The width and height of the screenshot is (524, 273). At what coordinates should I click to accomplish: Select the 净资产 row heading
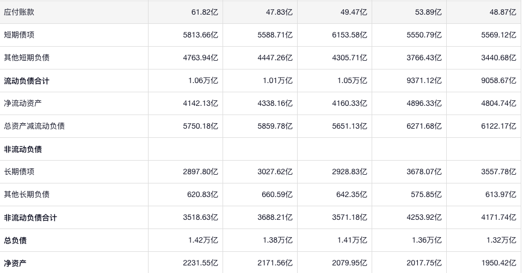pyautogui.click(x=15, y=263)
